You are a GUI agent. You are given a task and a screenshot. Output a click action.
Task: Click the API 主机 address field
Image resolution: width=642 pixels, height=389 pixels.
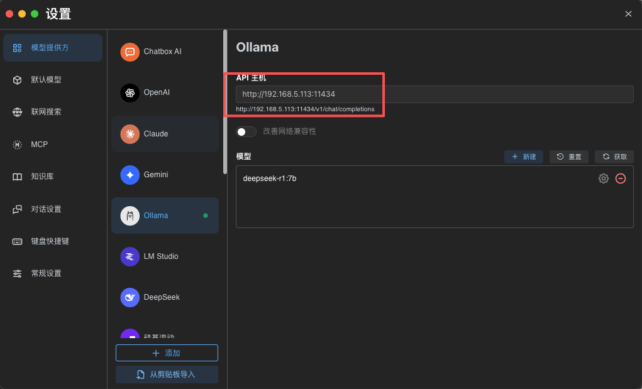[x=434, y=94]
